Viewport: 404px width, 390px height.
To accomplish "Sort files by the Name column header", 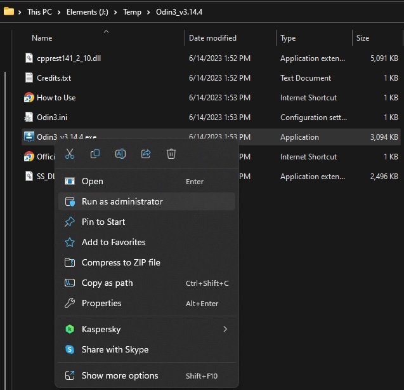I will point(42,38).
